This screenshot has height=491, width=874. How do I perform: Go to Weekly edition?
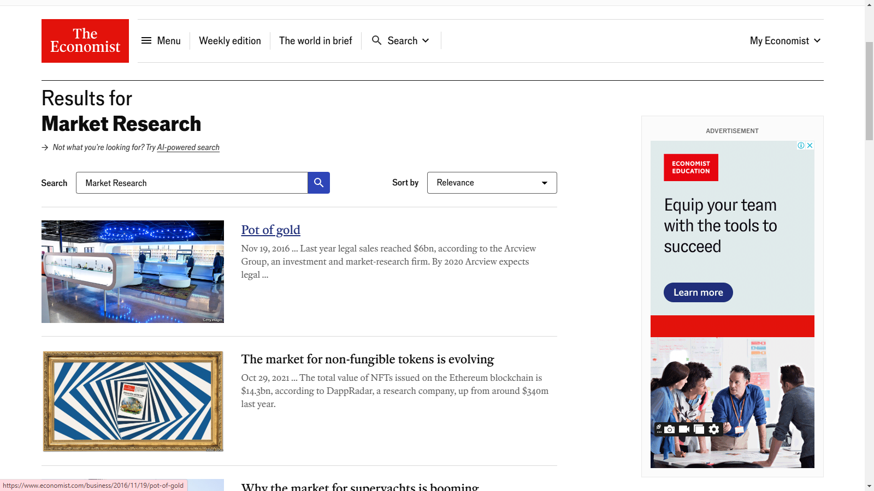230,41
